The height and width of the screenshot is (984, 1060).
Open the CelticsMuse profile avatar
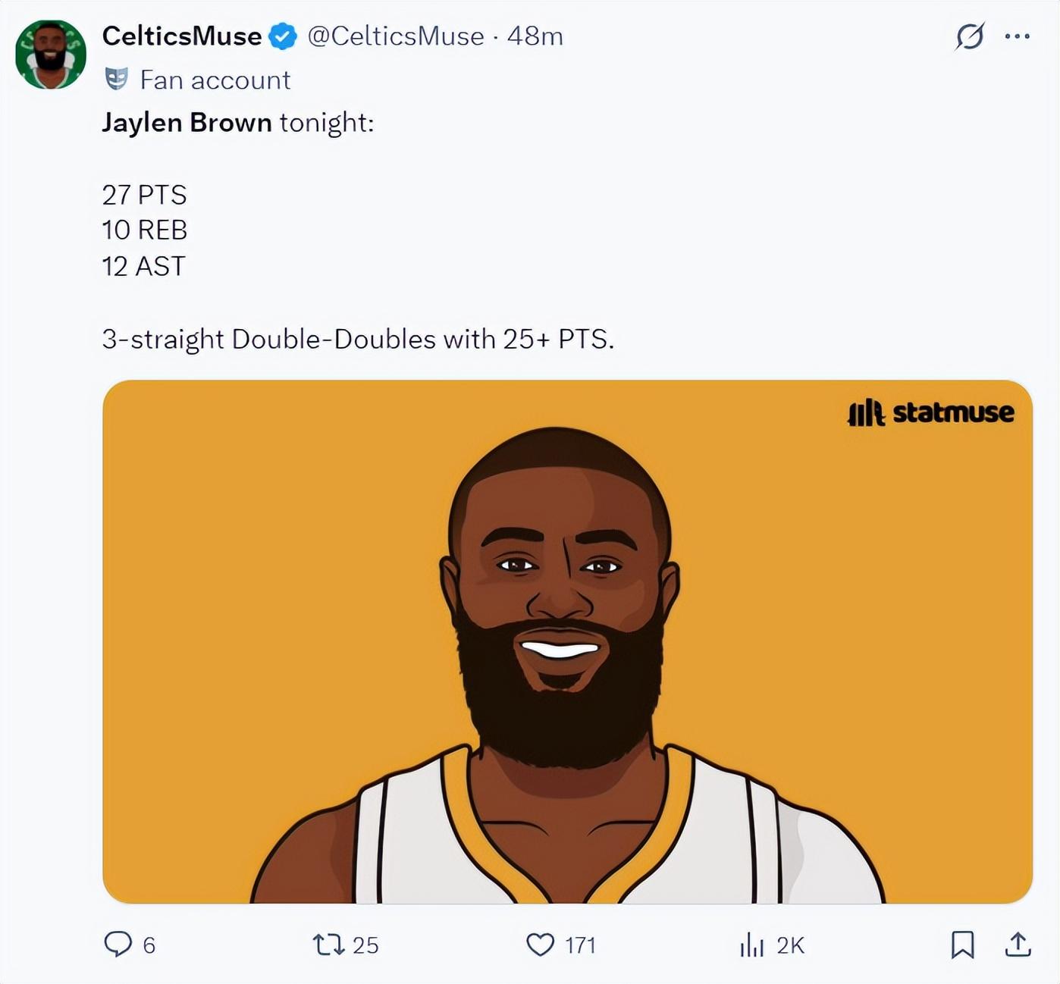tap(51, 55)
